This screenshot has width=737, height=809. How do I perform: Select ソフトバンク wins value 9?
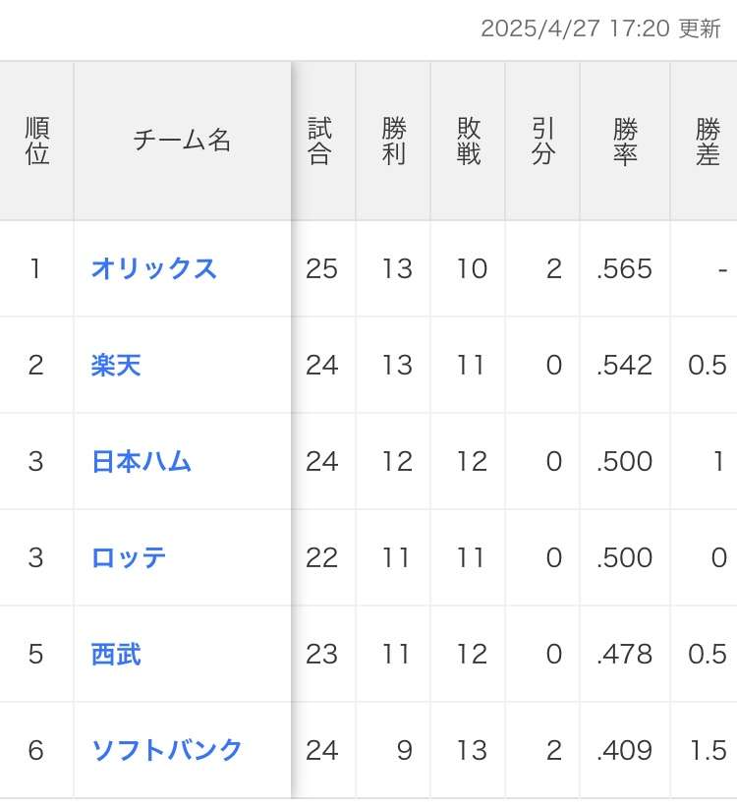[405, 750]
